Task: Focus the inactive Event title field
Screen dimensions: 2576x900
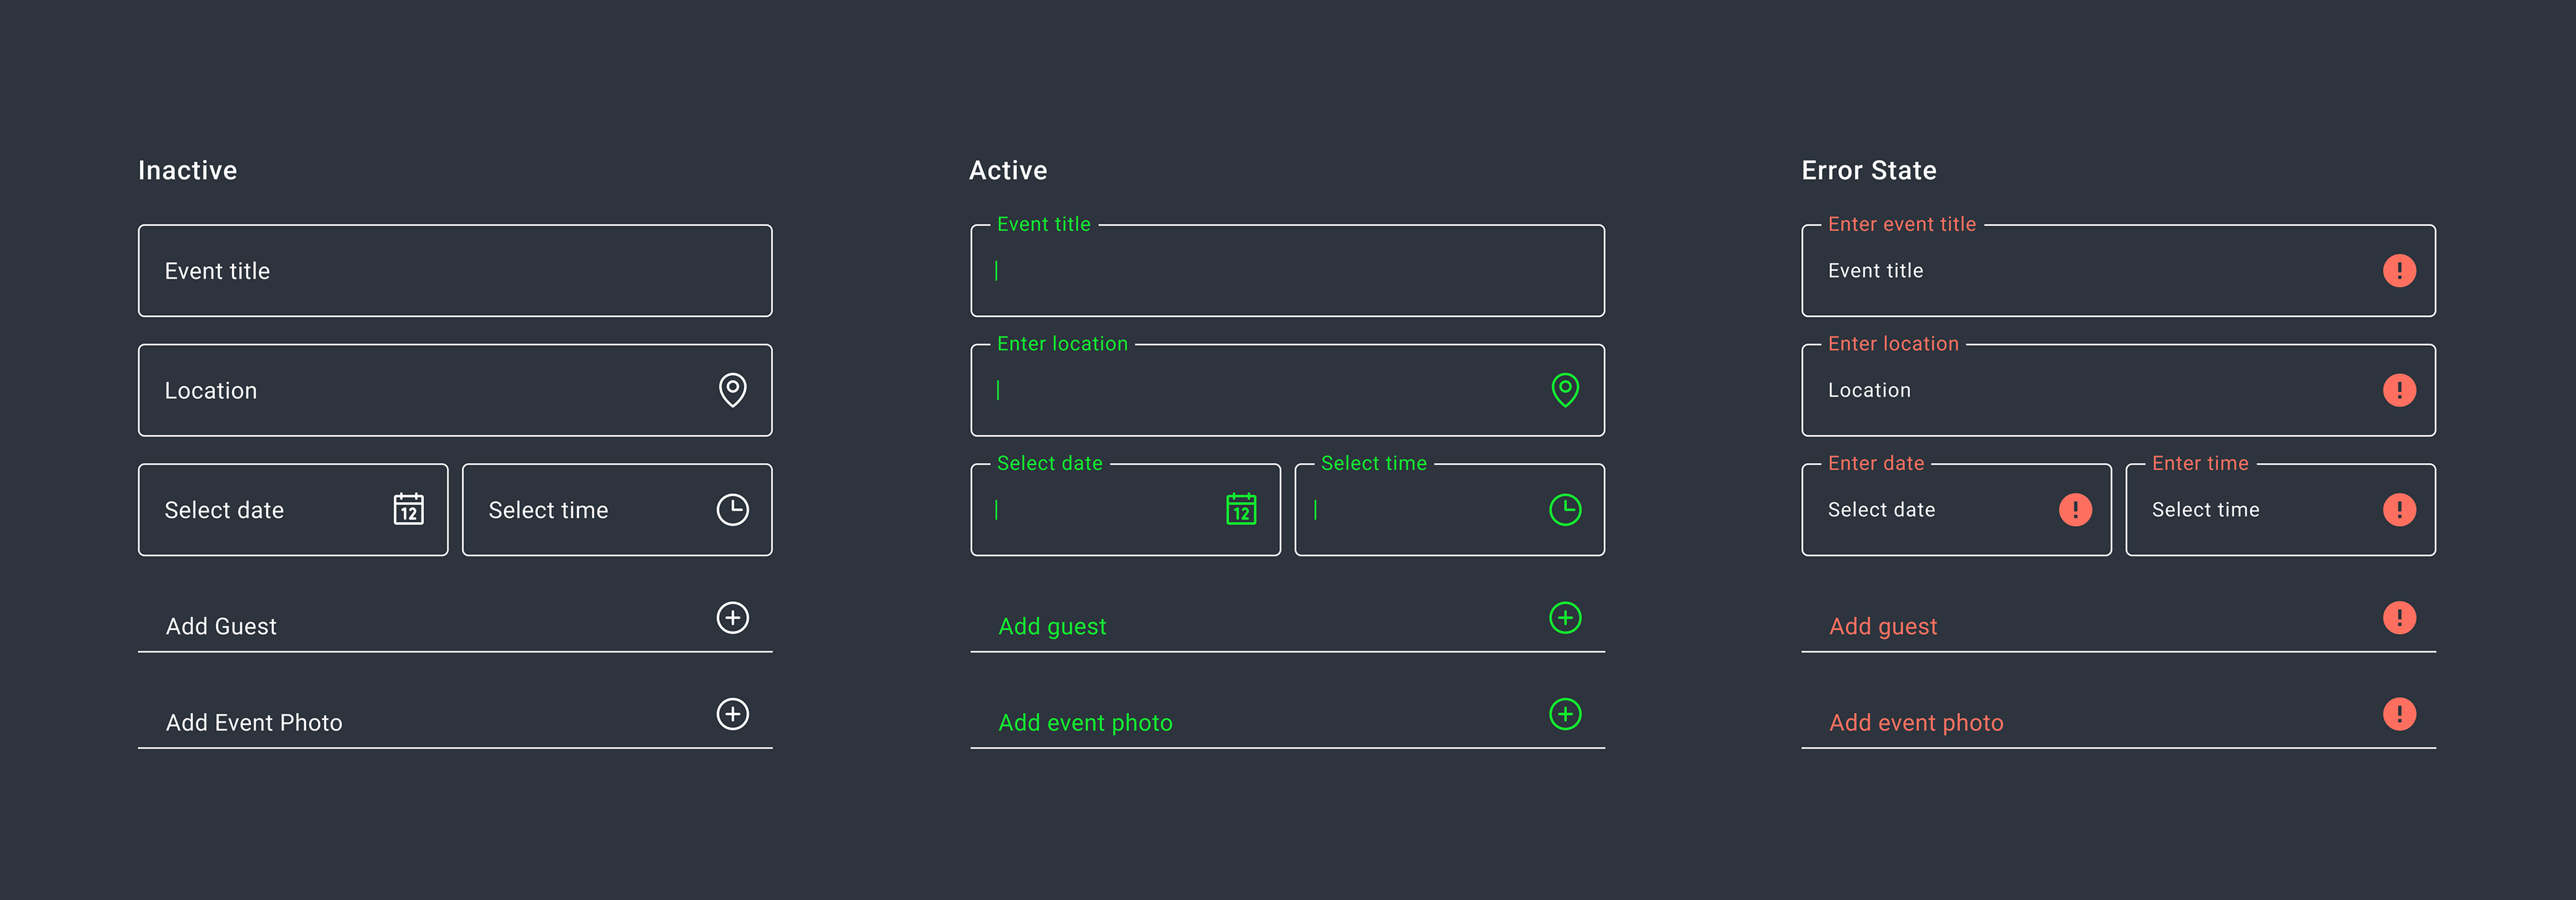Action: pyautogui.click(x=455, y=271)
